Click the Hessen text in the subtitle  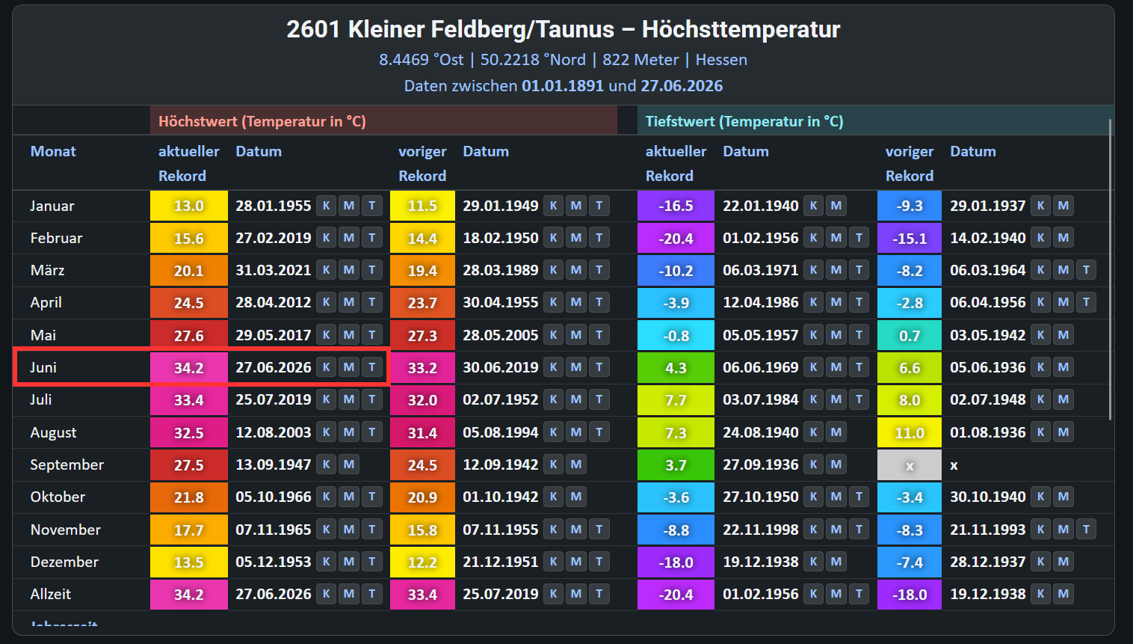721,60
